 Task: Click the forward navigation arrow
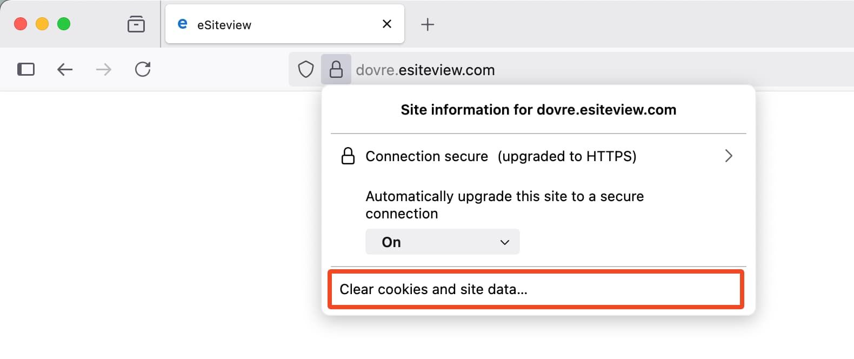(103, 69)
